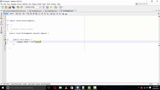160x90 pixels.
Task: Collapse the init method fold on line 12
Action: tap(8, 39)
